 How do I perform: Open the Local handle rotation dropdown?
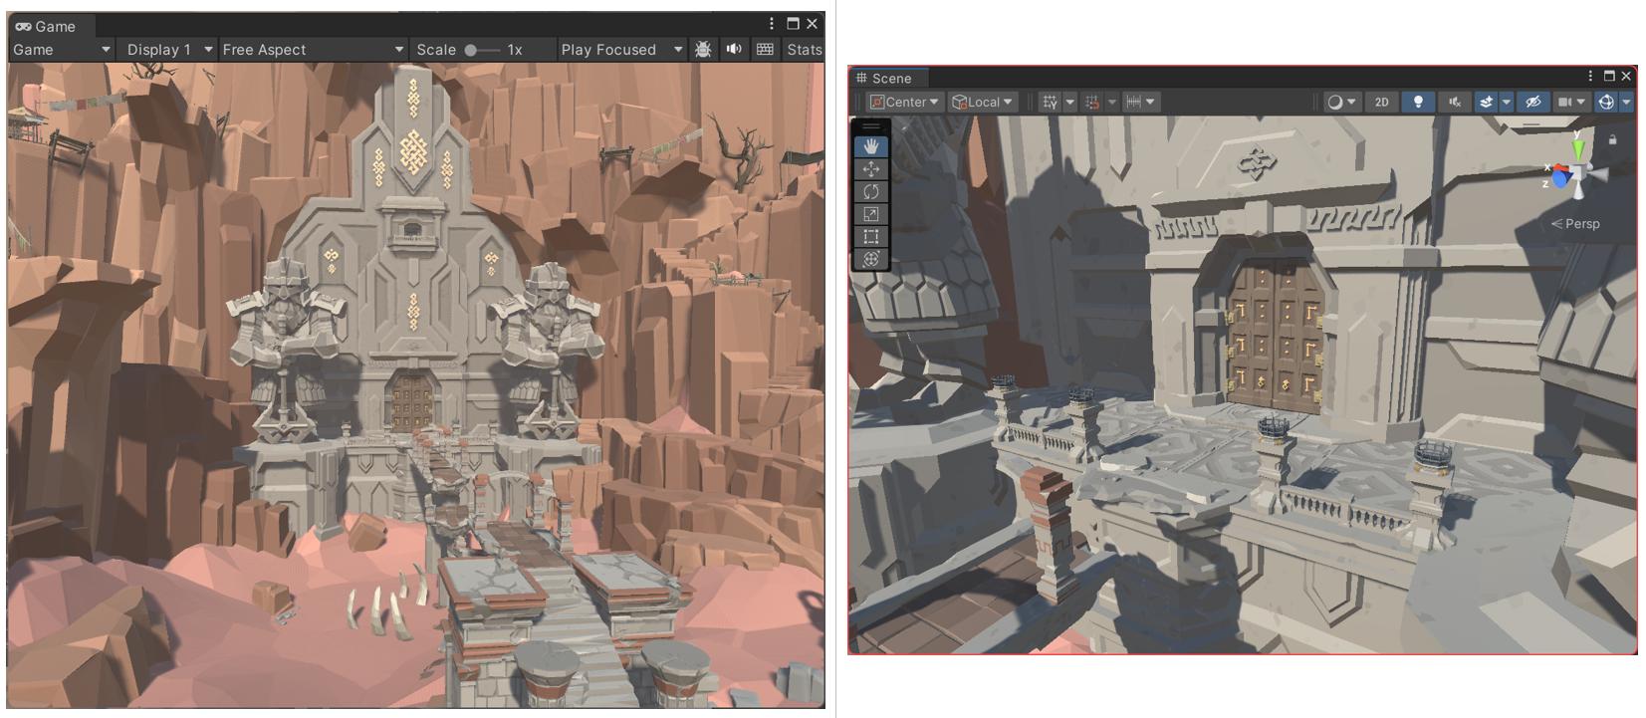click(982, 102)
